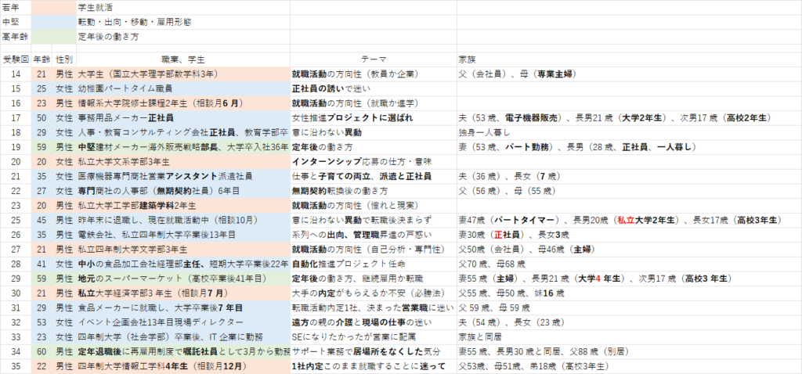802x374 pixels.
Task: Click the 家族 column header
Action: pyautogui.click(x=467, y=59)
